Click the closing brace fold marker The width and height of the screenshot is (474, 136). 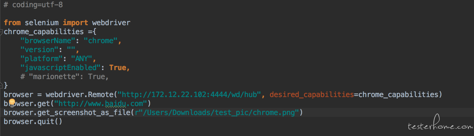coord(1,86)
